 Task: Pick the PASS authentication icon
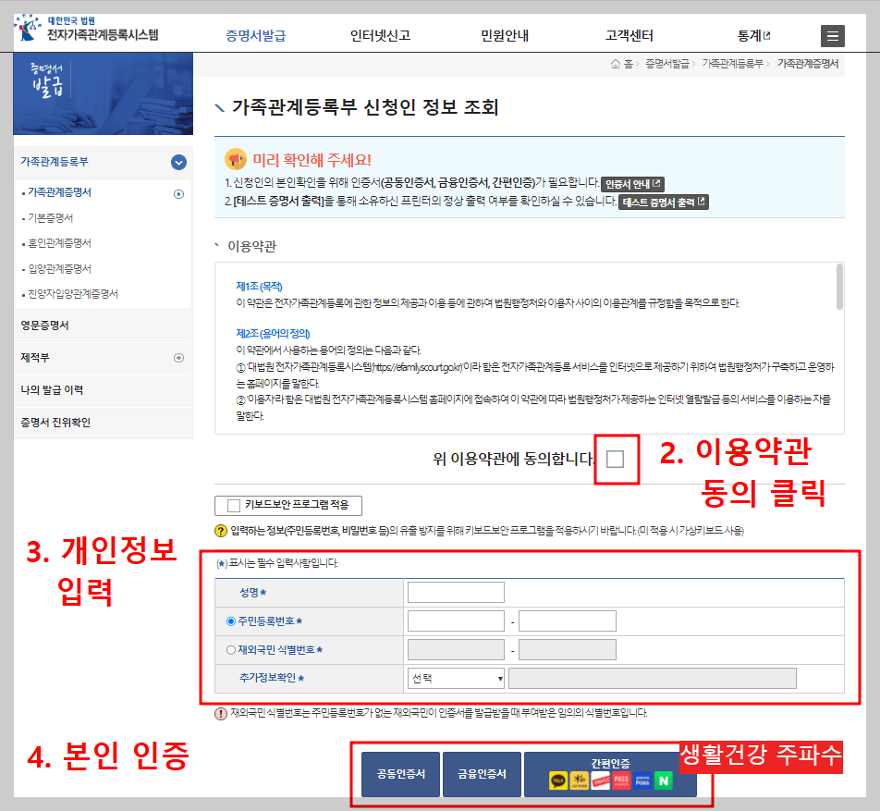click(623, 780)
